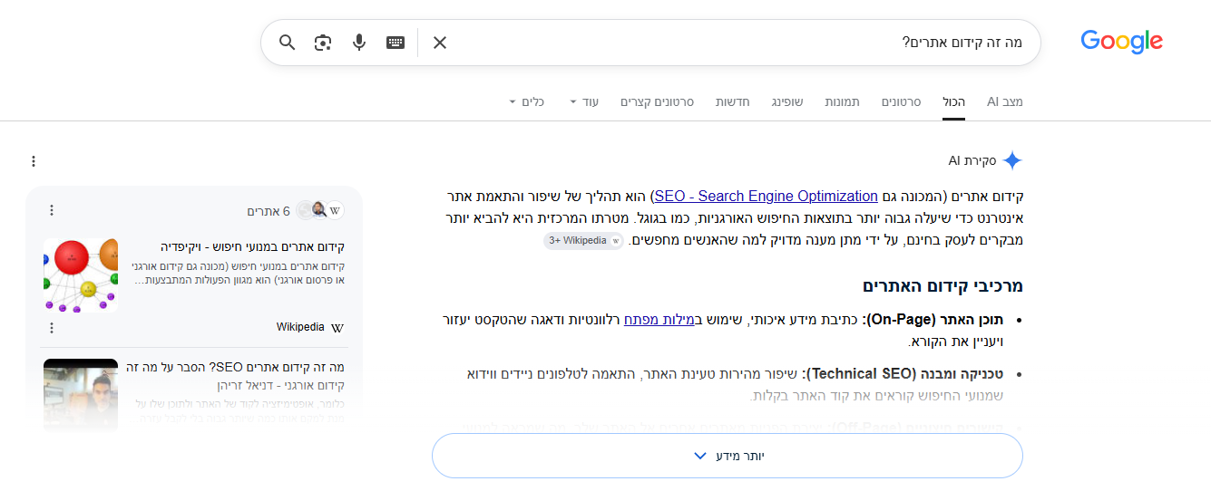Click the source favicons next to 6 אתרים

[x=320, y=210]
